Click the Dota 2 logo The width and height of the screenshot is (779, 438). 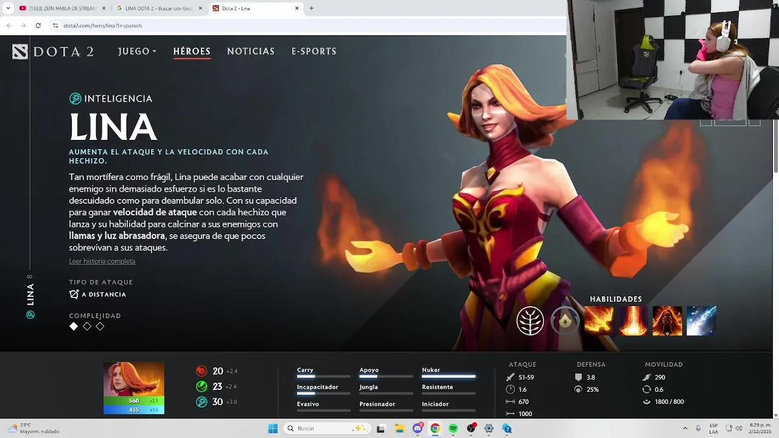click(x=53, y=52)
